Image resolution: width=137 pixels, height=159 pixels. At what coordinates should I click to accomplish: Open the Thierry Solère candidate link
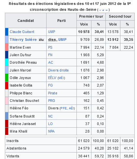(23, 40)
